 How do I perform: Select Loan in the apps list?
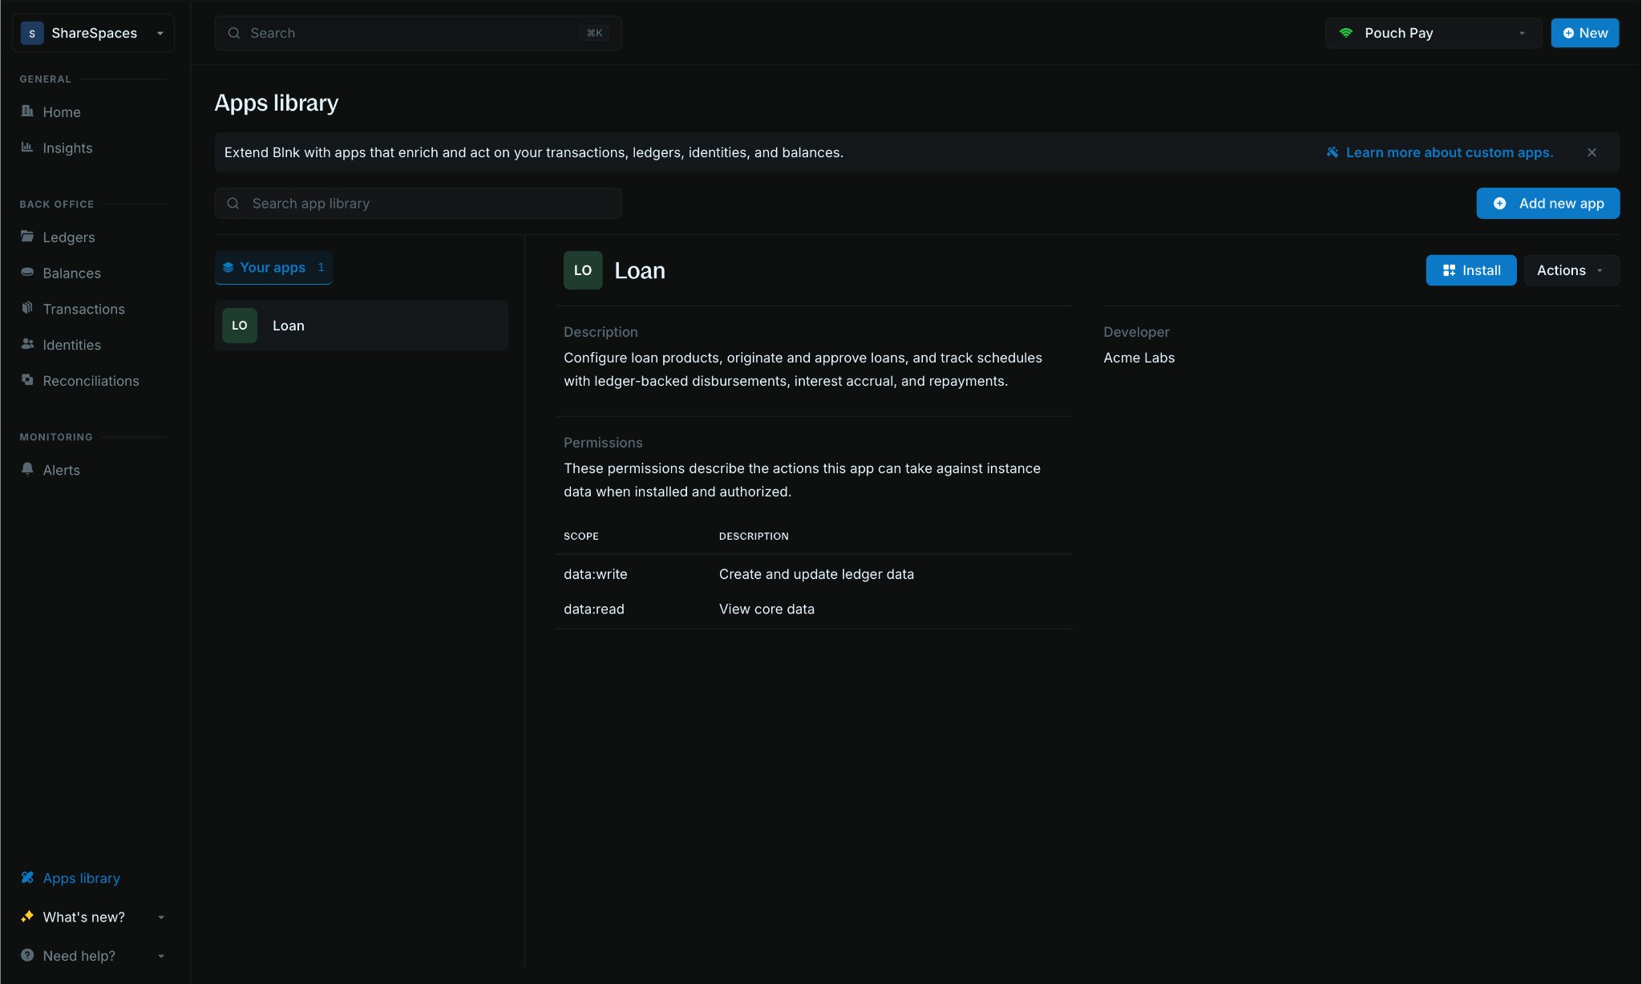[x=362, y=326]
